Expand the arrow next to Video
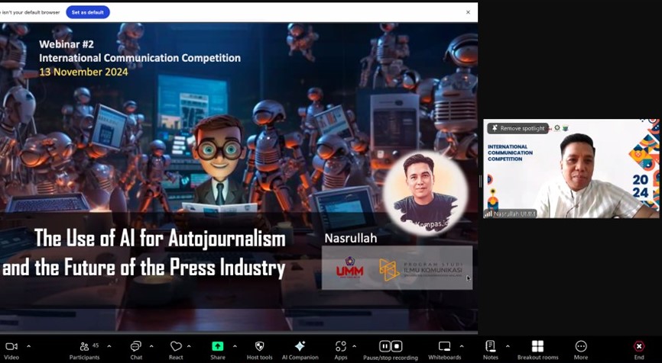The width and height of the screenshot is (662, 363). coord(29,346)
